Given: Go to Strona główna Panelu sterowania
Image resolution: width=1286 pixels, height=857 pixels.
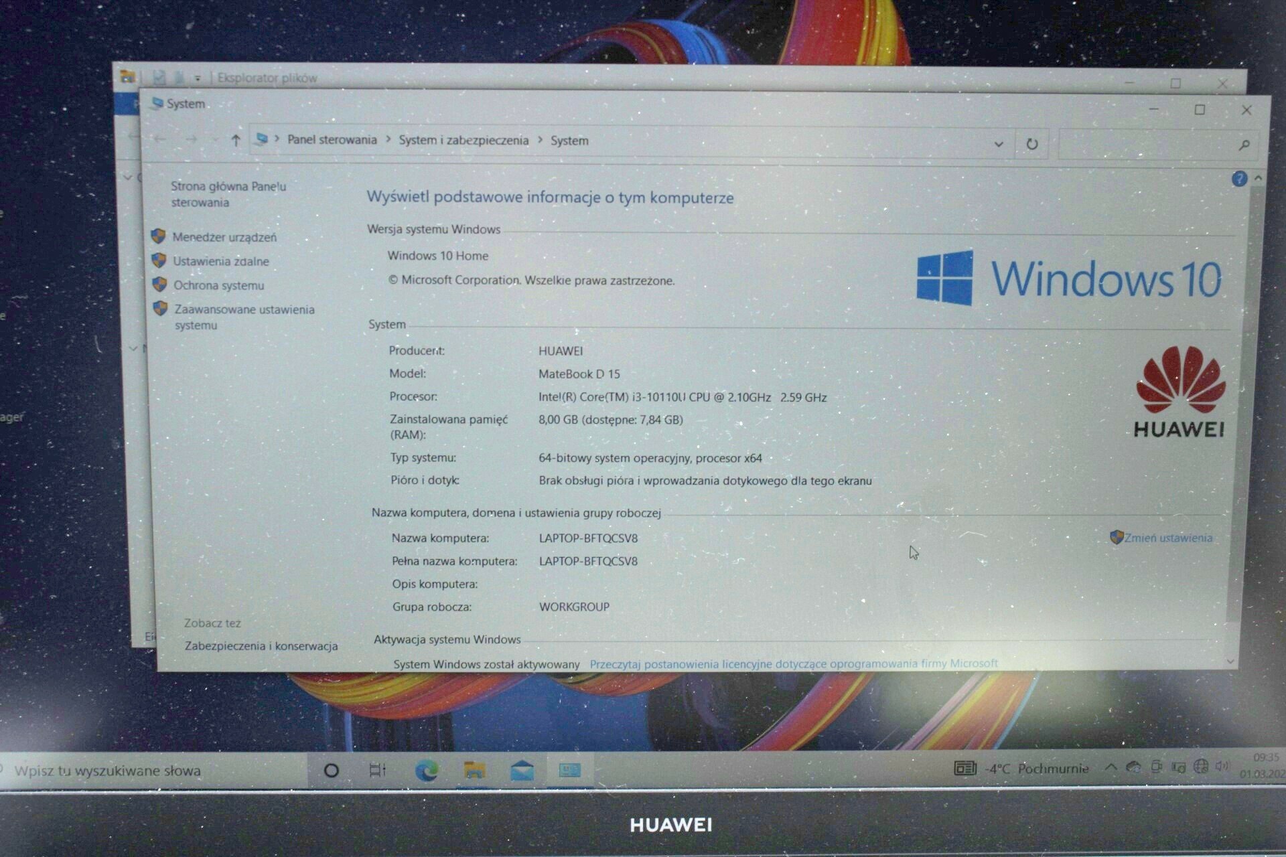Looking at the screenshot, I should [x=228, y=194].
